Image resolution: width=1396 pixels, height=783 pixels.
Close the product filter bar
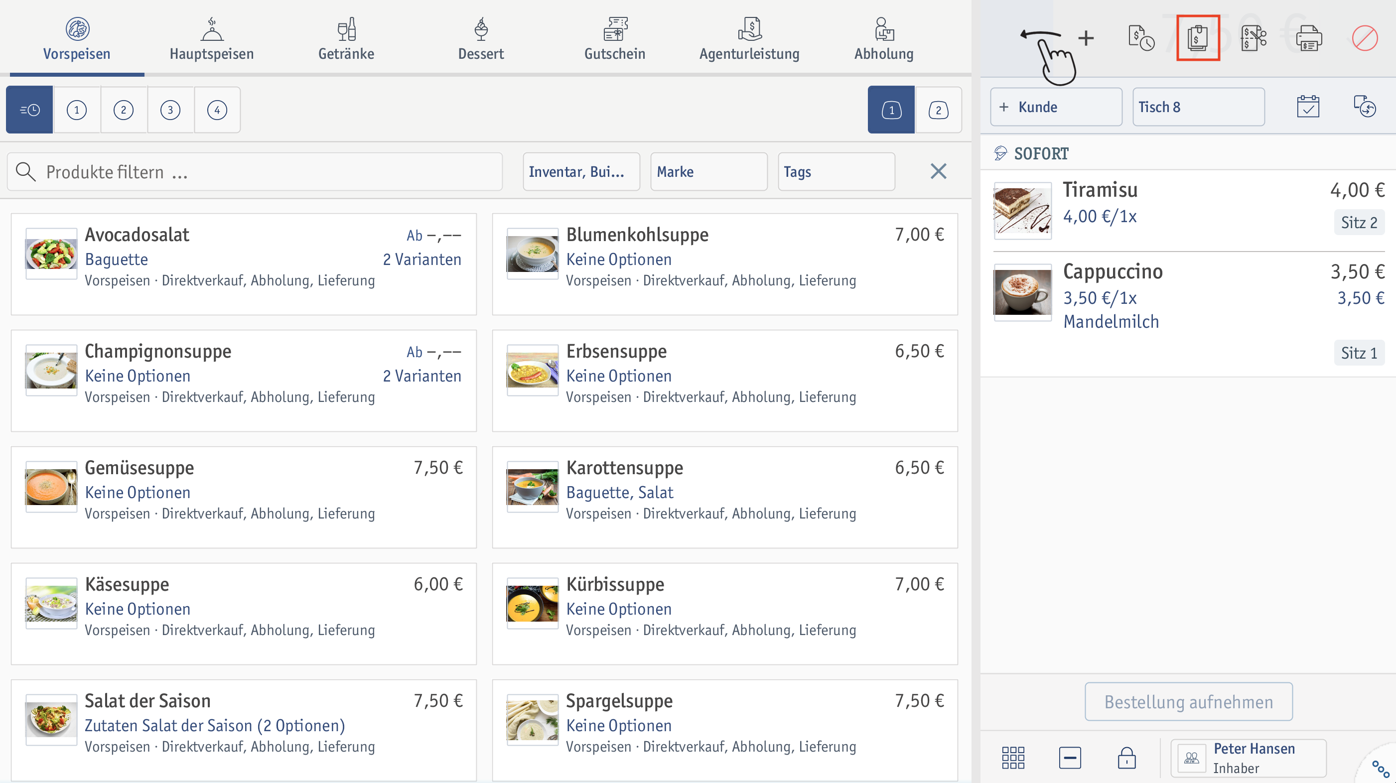(x=939, y=171)
